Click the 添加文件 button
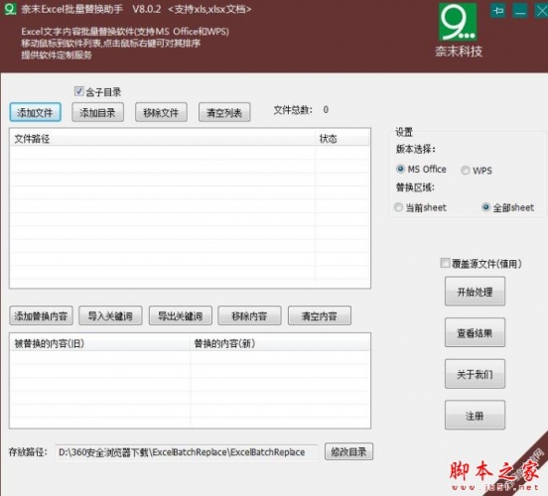Viewport: 548px width, 496px height. [36, 112]
